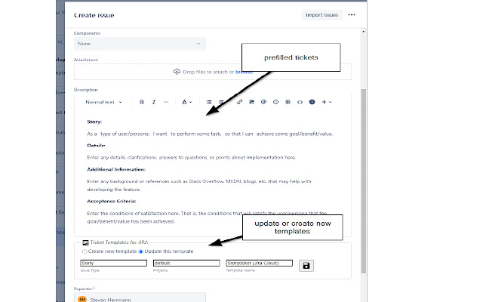Click the Story: heading in description
483x302 pixels.
pyautogui.click(x=94, y=122)
